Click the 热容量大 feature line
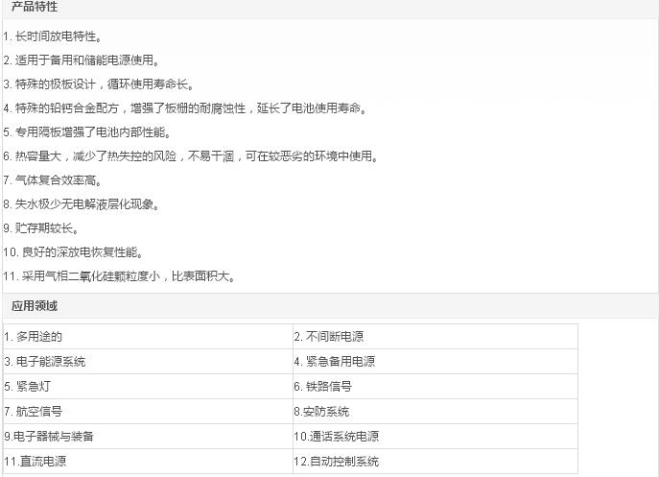Viewport: 659px width, 477px height. point(191,156)
